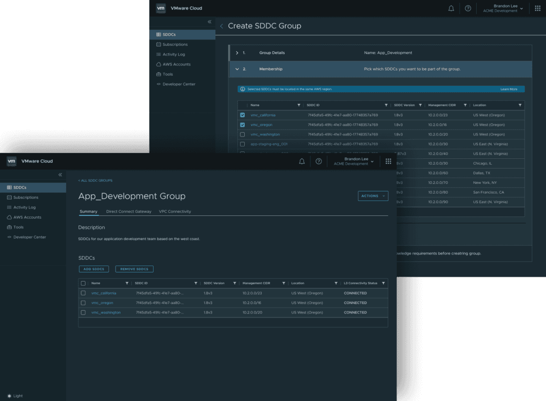Click REMOVE SDDCS button
Image resolution: width=546 pixels, height=401 pixels.
[134, 269]
